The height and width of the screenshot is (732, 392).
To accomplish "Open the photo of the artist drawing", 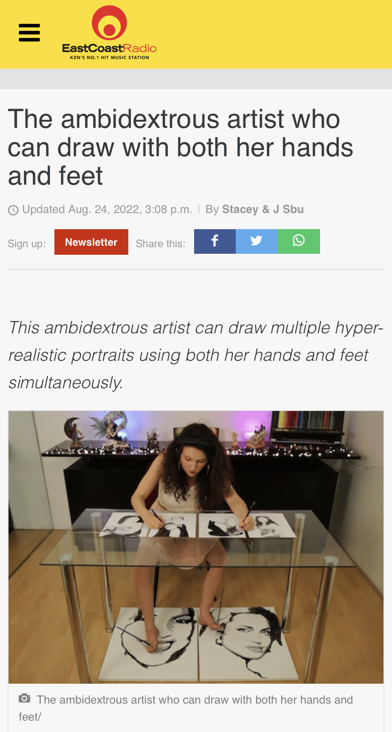I will coord(196,547).
